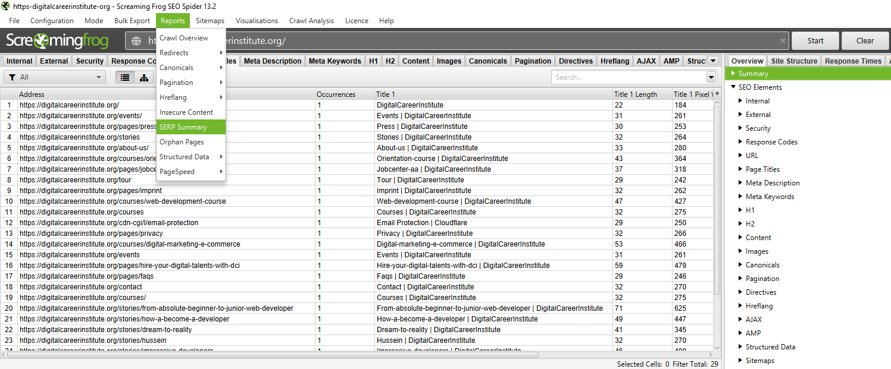Open the File menu
The width and height of the screenshot is (891, 369).
(14, 21)
